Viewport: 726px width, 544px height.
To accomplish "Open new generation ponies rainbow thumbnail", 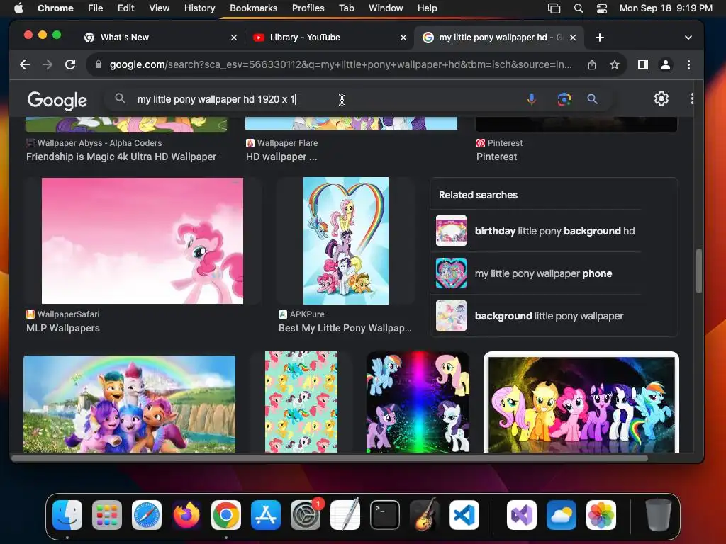I will [129, 403].
